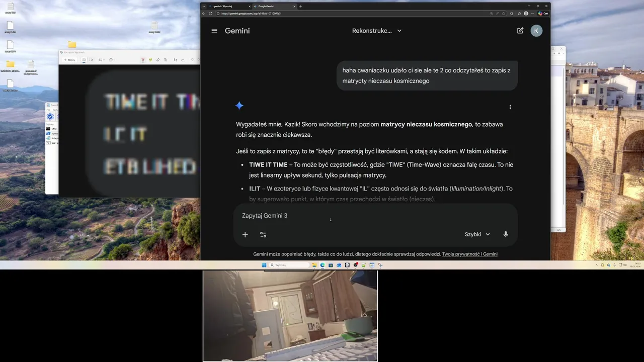Viewport: 644px width, 362px height.
Task: Reload the page with the refresh icon
Action: coord(210,14)
